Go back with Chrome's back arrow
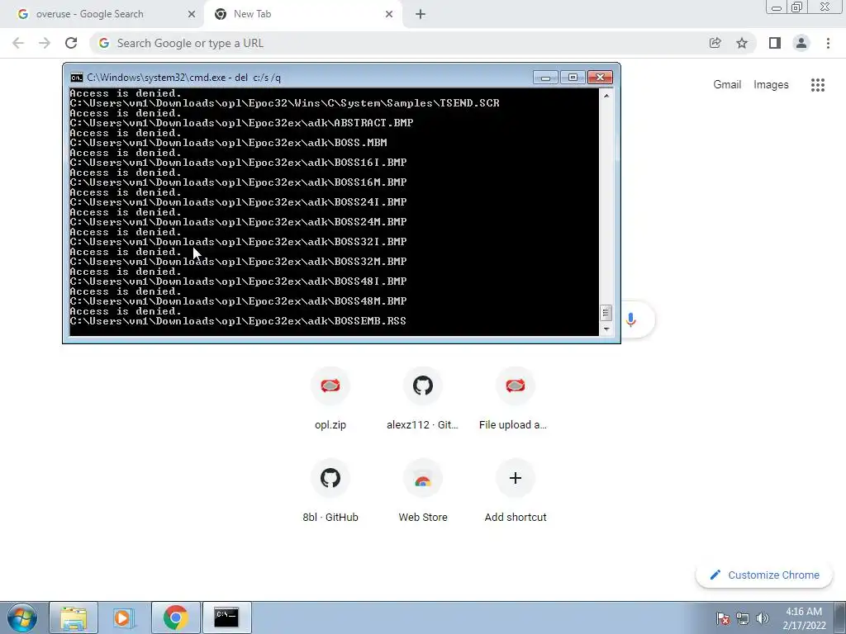The image size is (846, 634). tap(18, 43)
